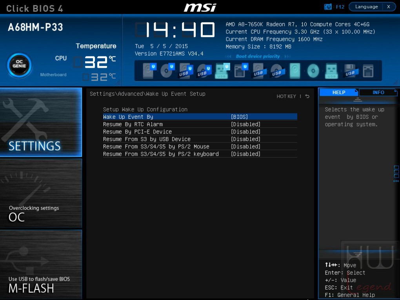Select the last legacy network boot icon
This screenshot has height=300, width=400.
coord(368,71)
